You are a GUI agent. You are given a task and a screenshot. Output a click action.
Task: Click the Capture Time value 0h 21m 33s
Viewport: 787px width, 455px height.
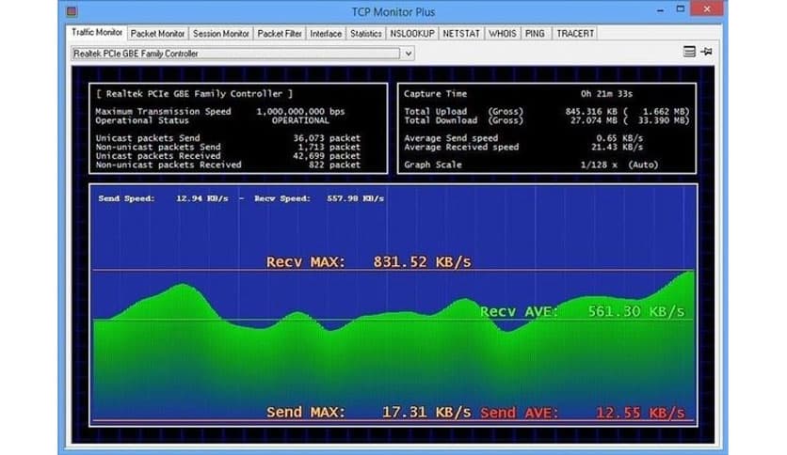click(606, 94)
